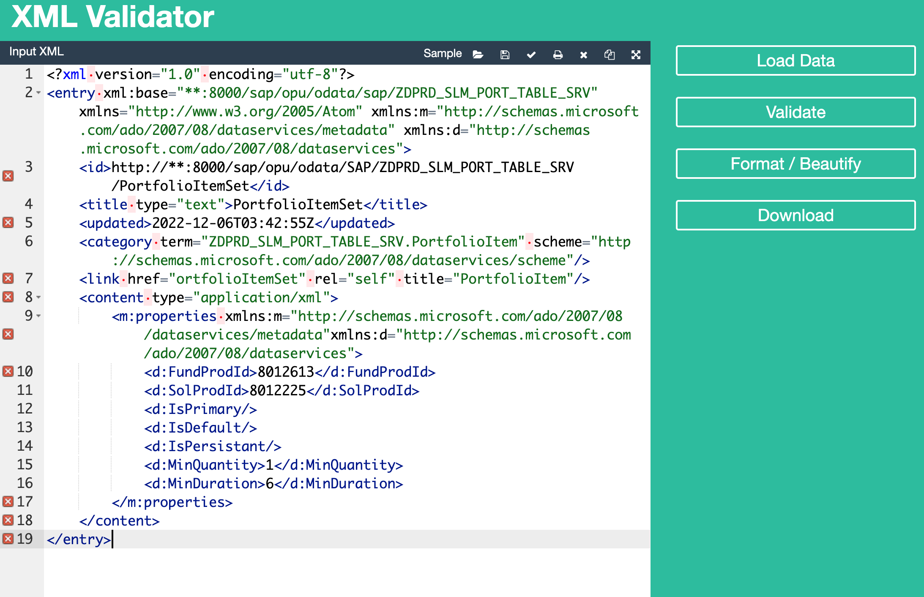Image resolution: width=924 pixels, height=597 pixels.
Task: Clear editor with the X icon
Action: point(584,55)
